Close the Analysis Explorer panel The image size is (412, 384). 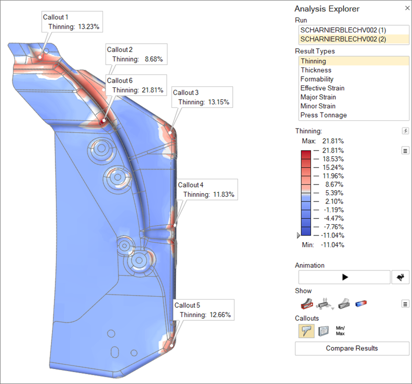[404, 9]
